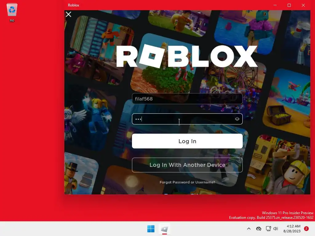Image resolution: width=315 pixels, height=236 pixels.
Task: Select Log In With Another Device
Action: (x=187, y=165)
